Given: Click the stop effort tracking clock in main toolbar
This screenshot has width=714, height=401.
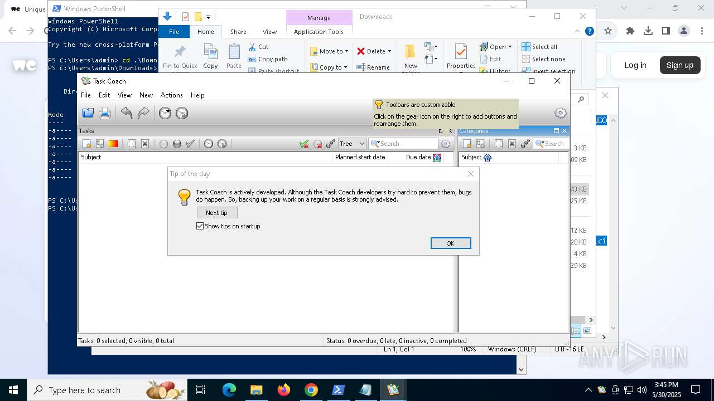Looking at the screenshot, I should tap(182, 114).
